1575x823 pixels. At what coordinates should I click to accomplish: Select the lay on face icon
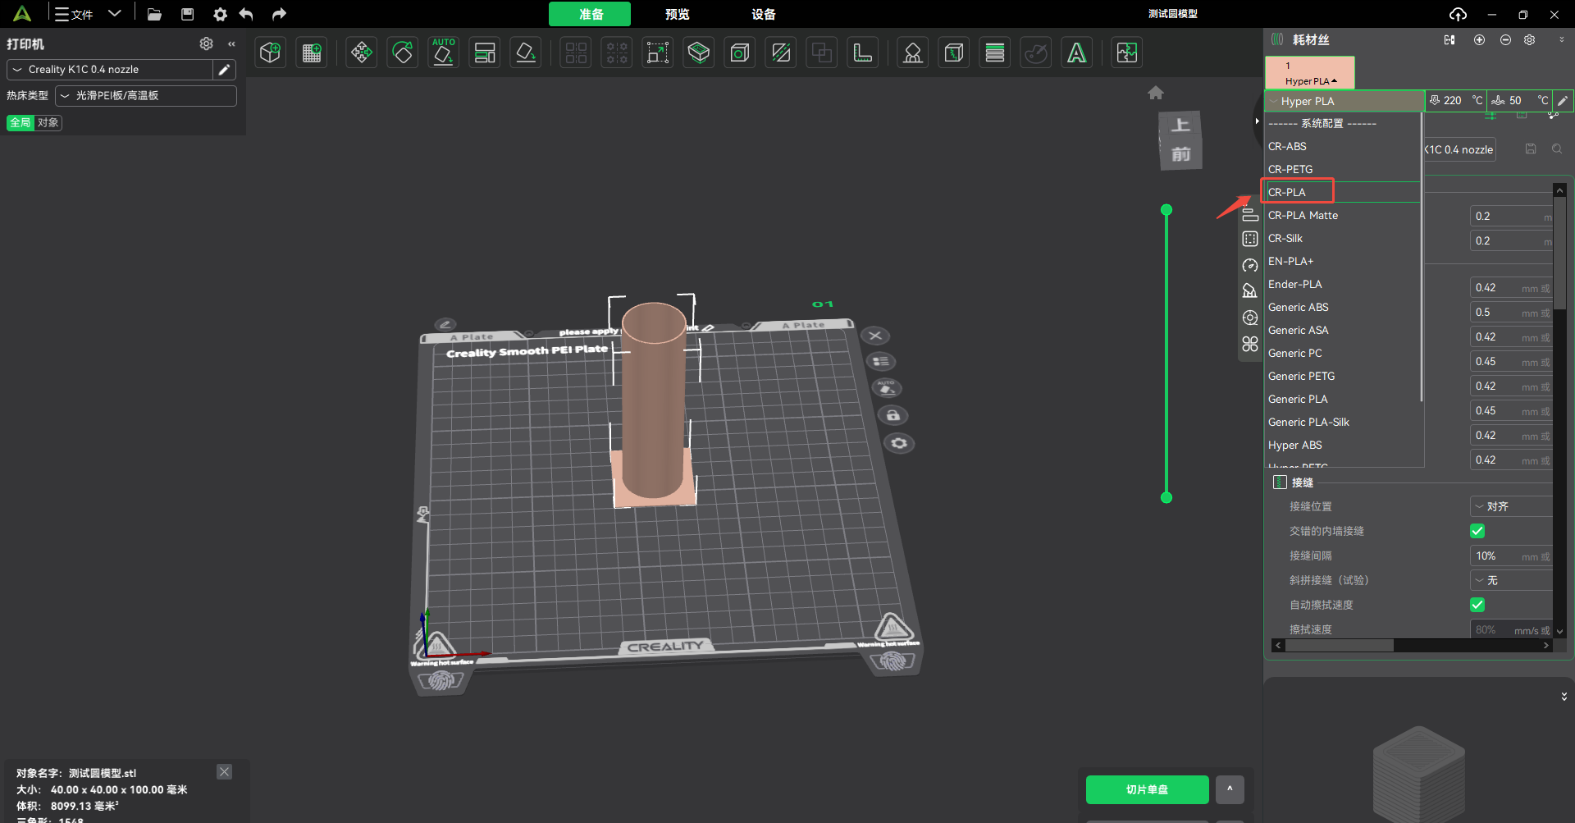526,53
